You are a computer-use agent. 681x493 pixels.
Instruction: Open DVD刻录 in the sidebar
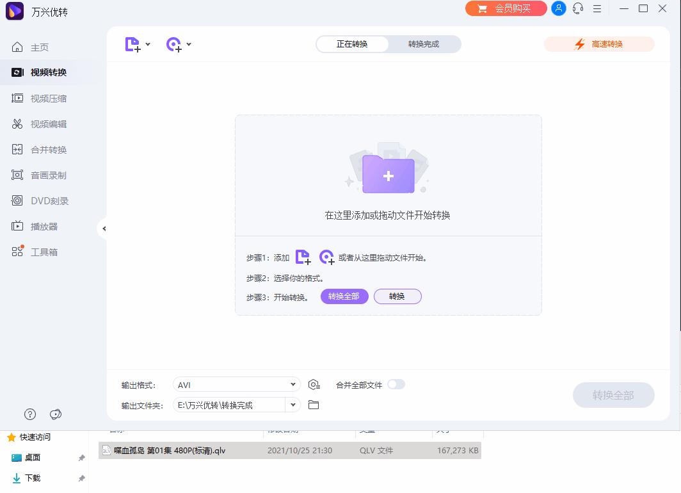(x=49, y=201)
